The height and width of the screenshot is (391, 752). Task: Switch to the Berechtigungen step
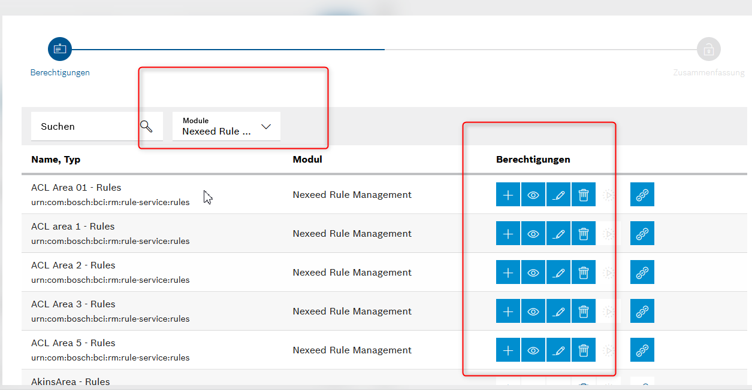pyautogui.click(x=59, y=49)
